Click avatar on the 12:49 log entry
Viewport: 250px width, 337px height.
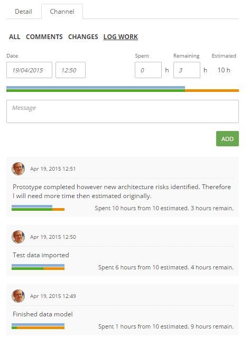click(18, 296)
